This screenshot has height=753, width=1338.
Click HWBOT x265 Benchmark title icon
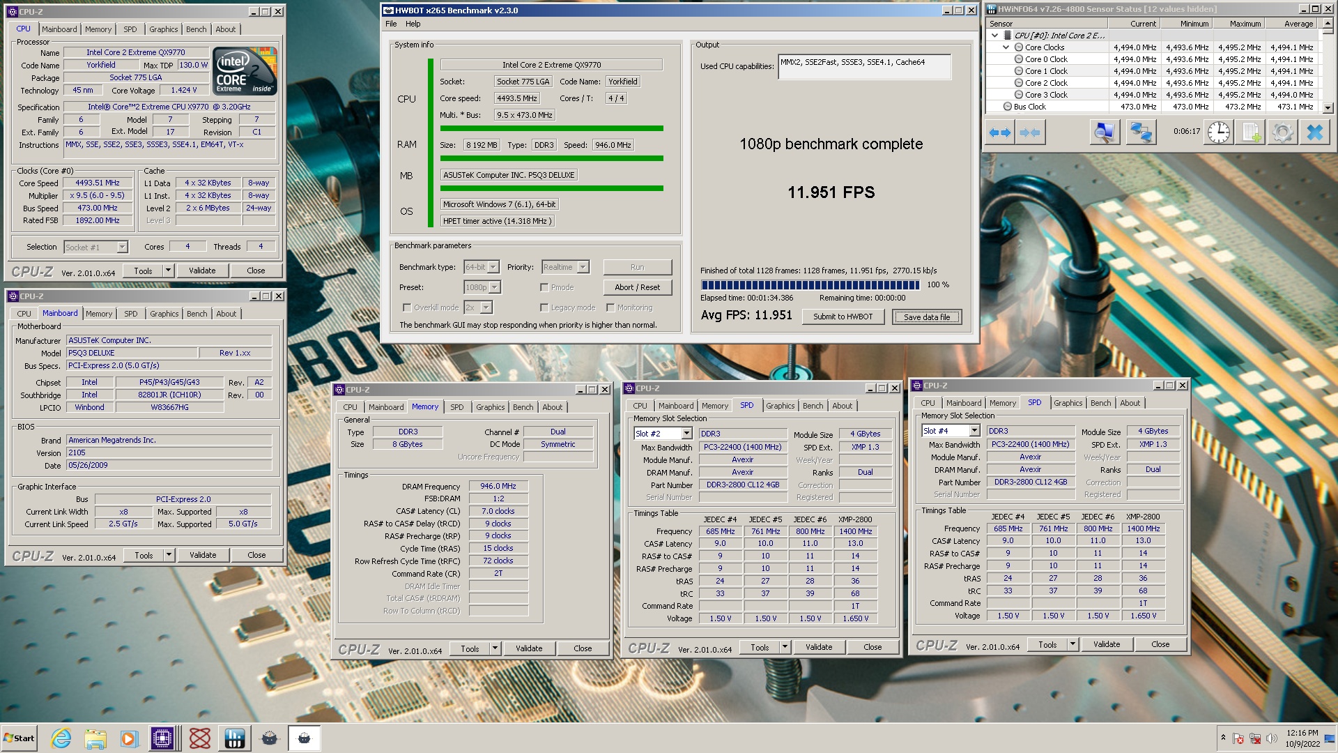tap(388, 10)
